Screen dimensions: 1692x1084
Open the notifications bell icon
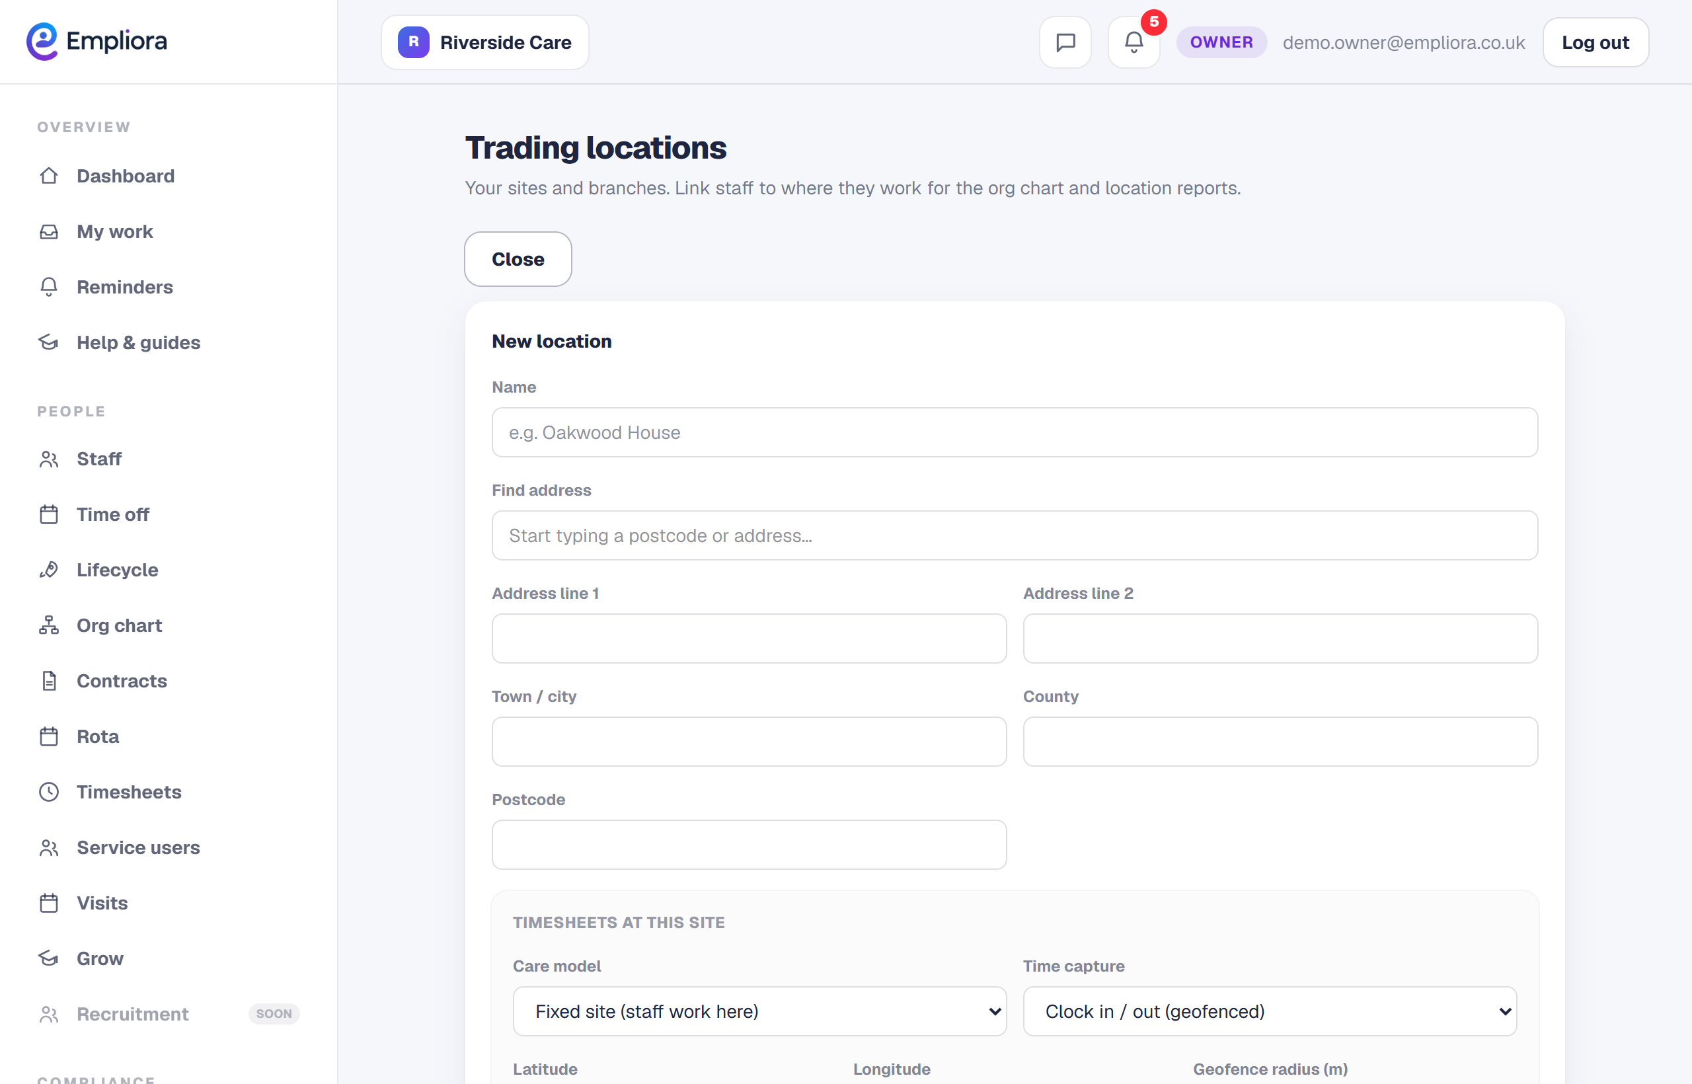(1133, 42)
